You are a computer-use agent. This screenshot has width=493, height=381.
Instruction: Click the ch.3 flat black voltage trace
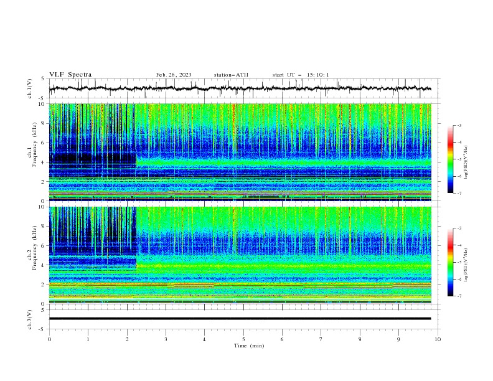240,319
